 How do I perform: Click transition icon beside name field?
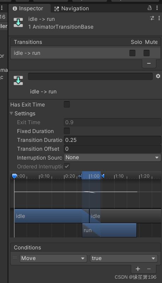tap(18, 80)
